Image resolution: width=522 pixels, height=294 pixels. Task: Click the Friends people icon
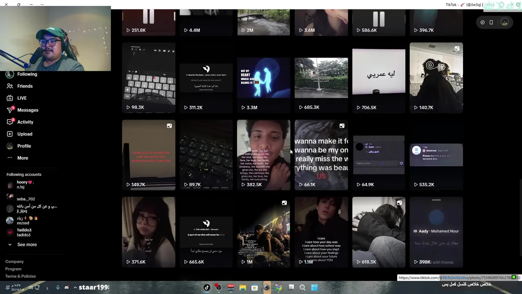pyautogui.click(x=10, y=86)
